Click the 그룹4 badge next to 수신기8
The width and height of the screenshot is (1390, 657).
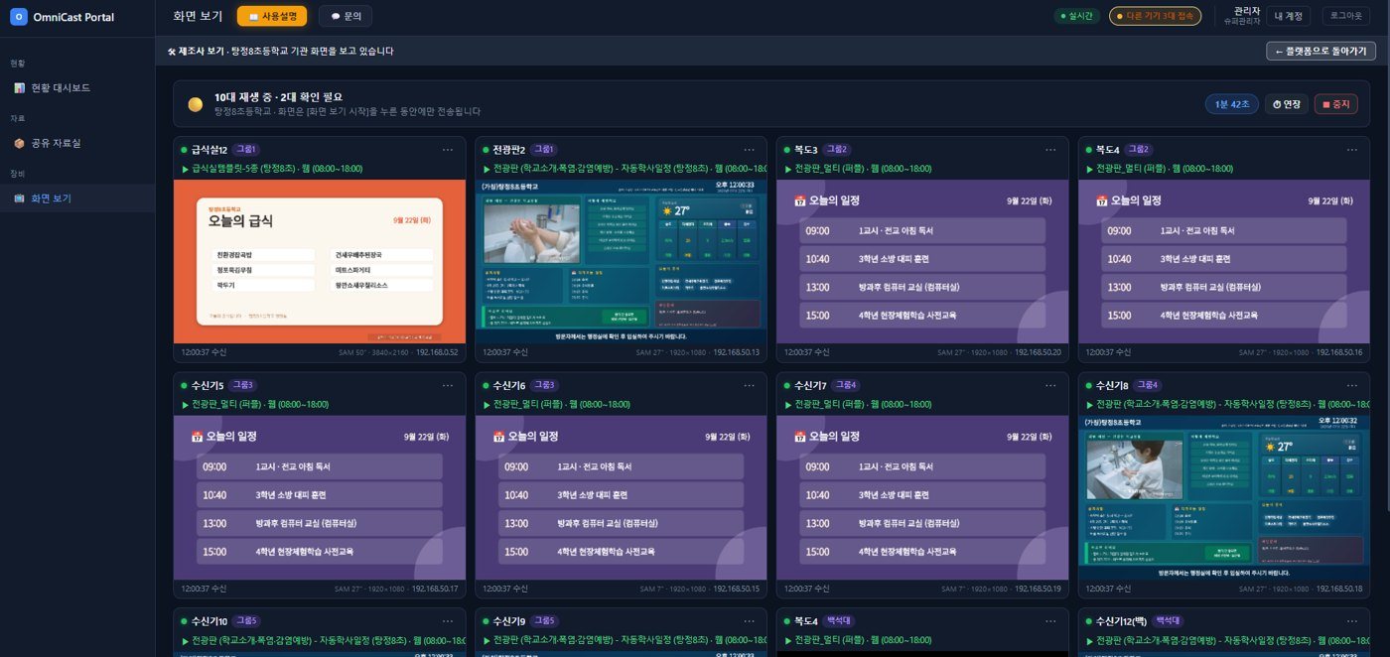pos(1148,385)
